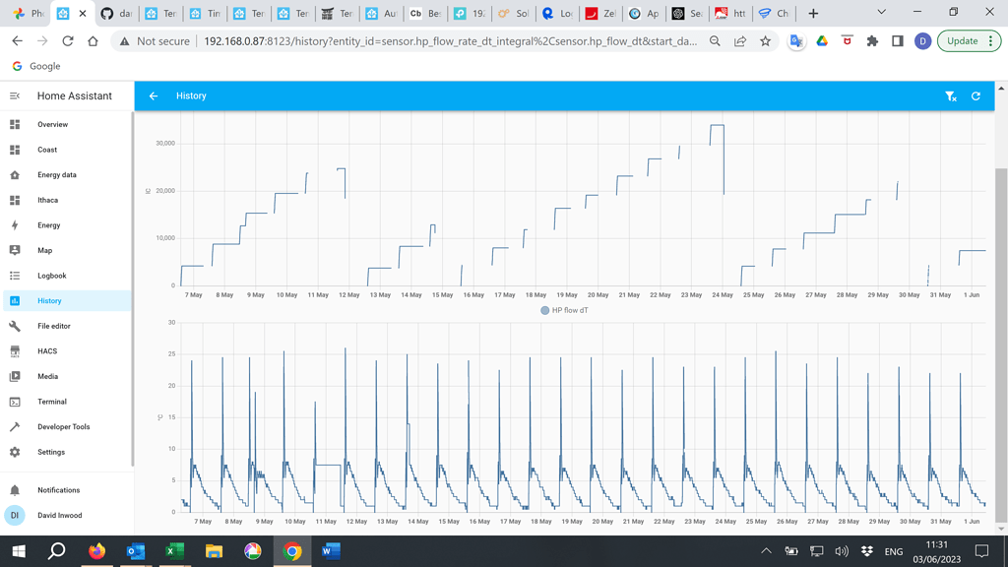Click the clear filters funnel icon
This screenshot has height=567, width=1008.
coord(950,95)
